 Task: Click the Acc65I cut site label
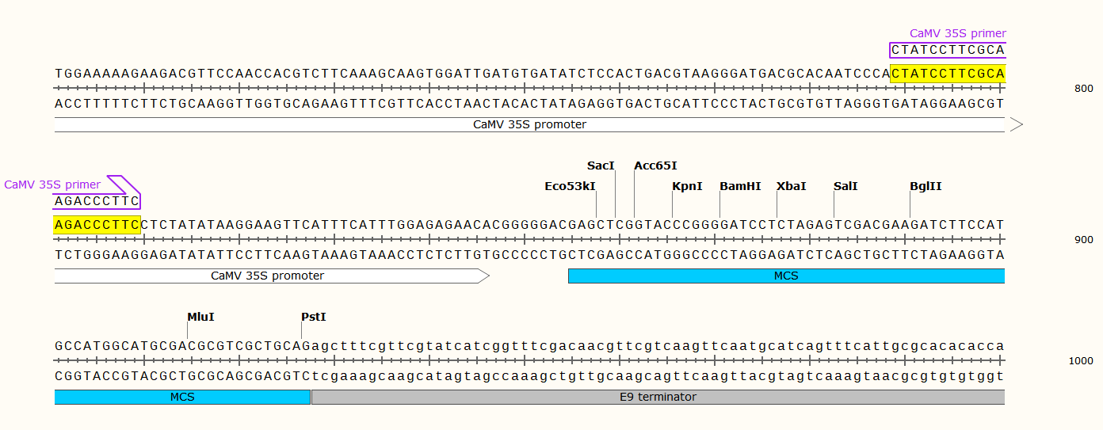[655, 166]
